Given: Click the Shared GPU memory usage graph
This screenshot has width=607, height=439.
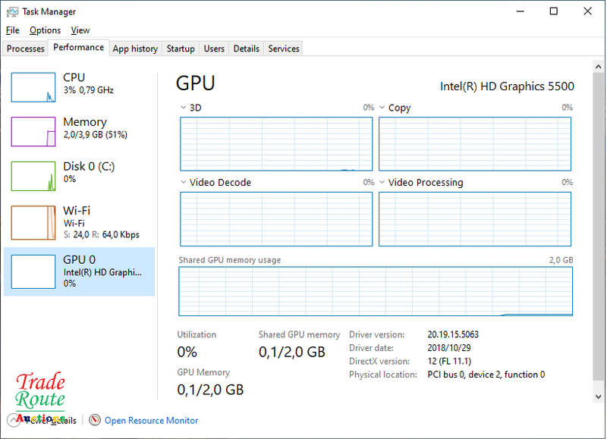Looking at the screenshot, I should pyautogui.click(x=376, y=291).
